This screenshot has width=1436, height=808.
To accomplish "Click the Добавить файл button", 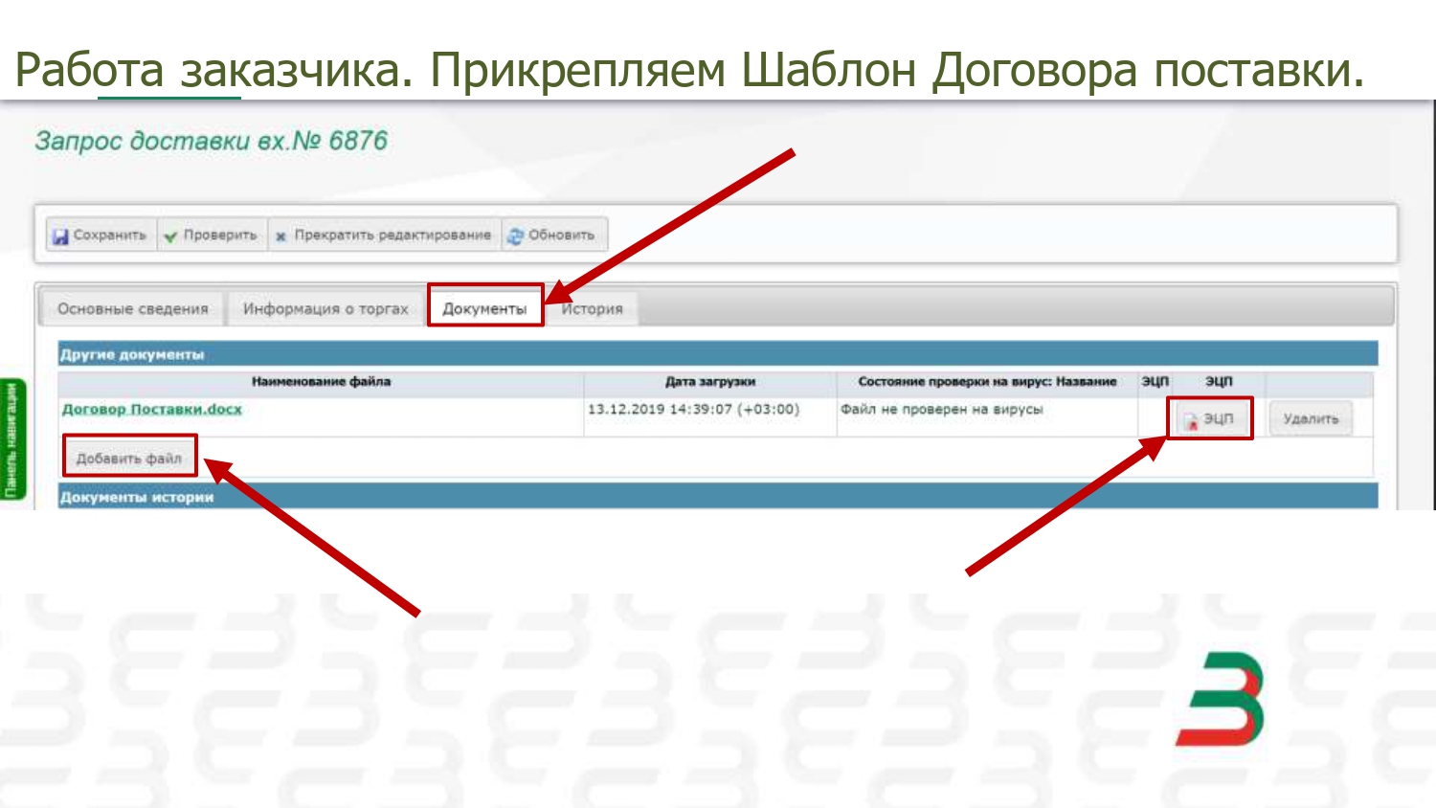I will (129, 459).
